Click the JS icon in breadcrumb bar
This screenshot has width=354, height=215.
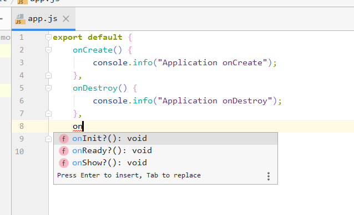22,2
